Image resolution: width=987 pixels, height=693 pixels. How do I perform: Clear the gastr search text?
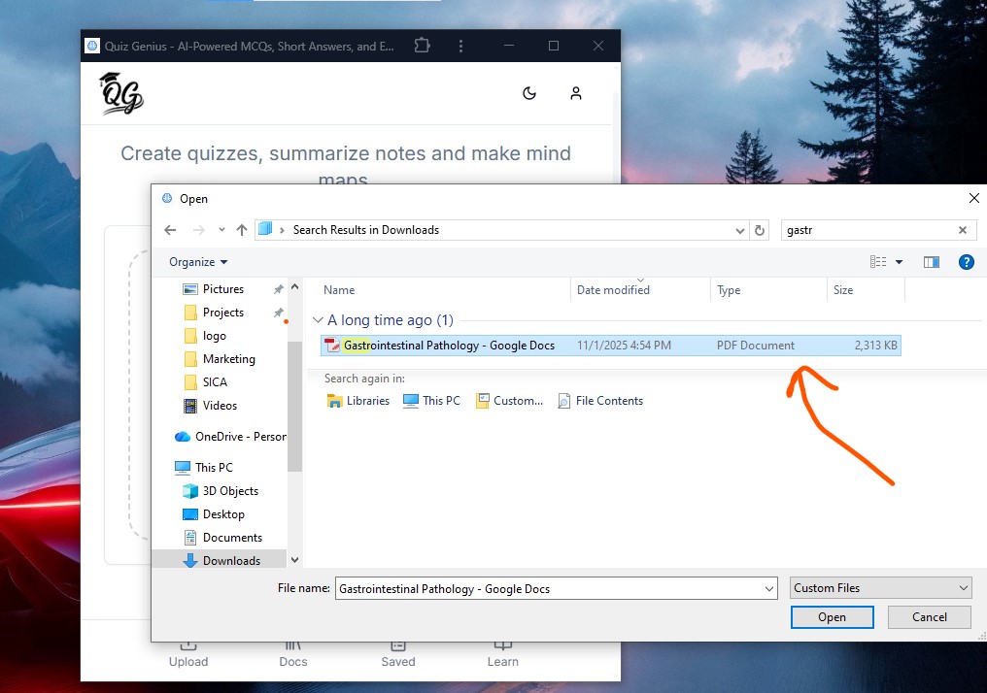(x=963, y=230)
